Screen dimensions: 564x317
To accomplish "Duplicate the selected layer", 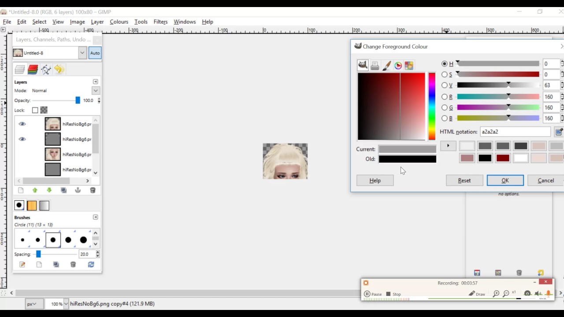I will tap(63, 190).
